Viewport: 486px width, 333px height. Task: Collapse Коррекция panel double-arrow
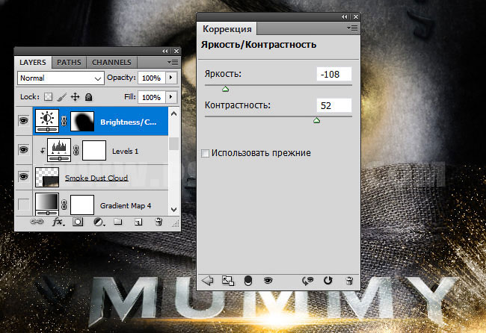point(345,16)
